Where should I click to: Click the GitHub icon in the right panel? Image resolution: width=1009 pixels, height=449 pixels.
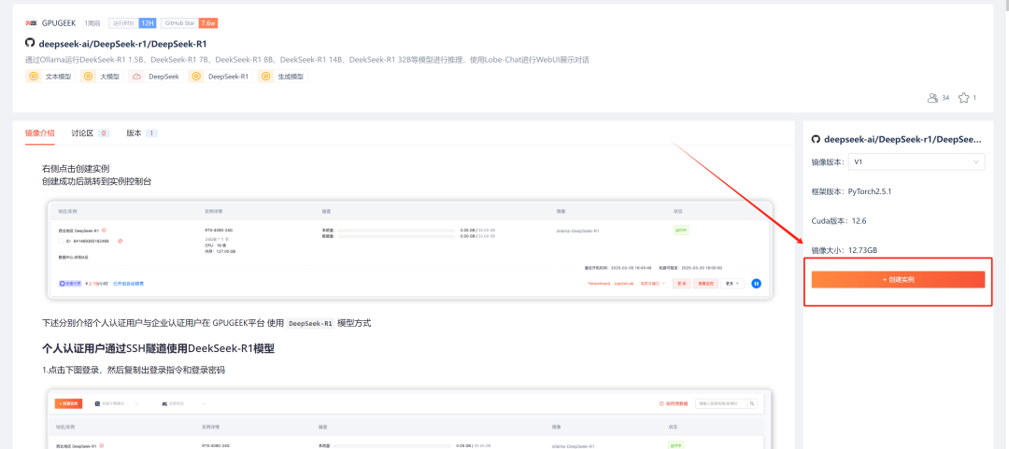click(816, 139)
